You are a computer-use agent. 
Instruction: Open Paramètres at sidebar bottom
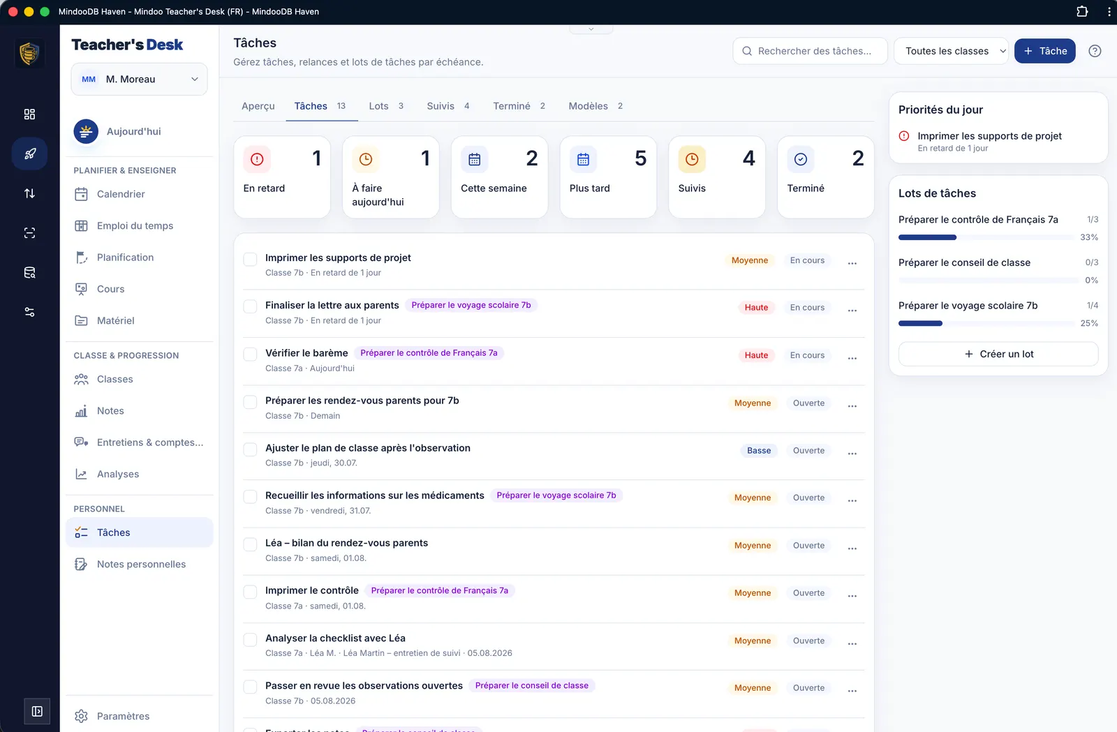coord(140,716)
